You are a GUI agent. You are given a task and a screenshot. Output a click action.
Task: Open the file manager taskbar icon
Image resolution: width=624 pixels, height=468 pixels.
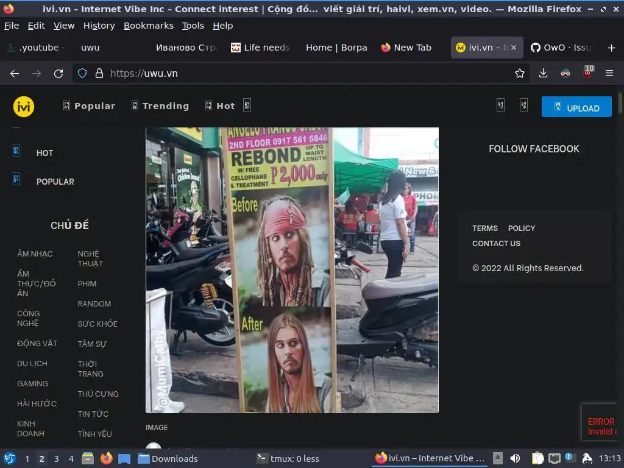coord(88,458)
